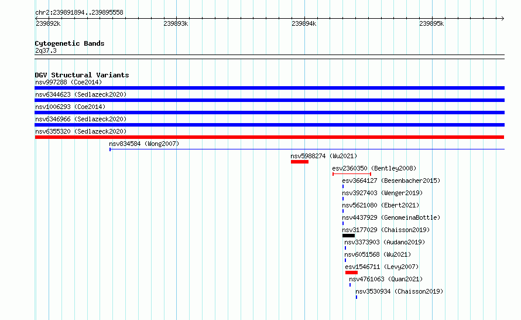Click the red nsv5988274 variant bar
The width and height of the screenshot is (521, 320).
click(x=300, y=162)
